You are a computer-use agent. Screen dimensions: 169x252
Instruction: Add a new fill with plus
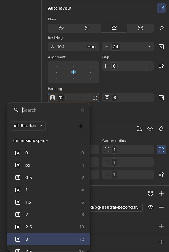161,193
